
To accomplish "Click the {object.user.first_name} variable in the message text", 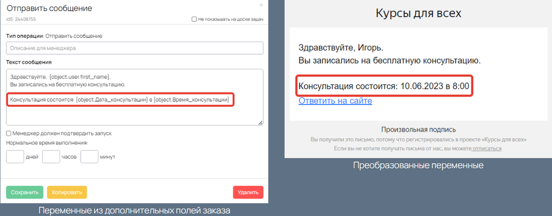I will pos(81,76).
